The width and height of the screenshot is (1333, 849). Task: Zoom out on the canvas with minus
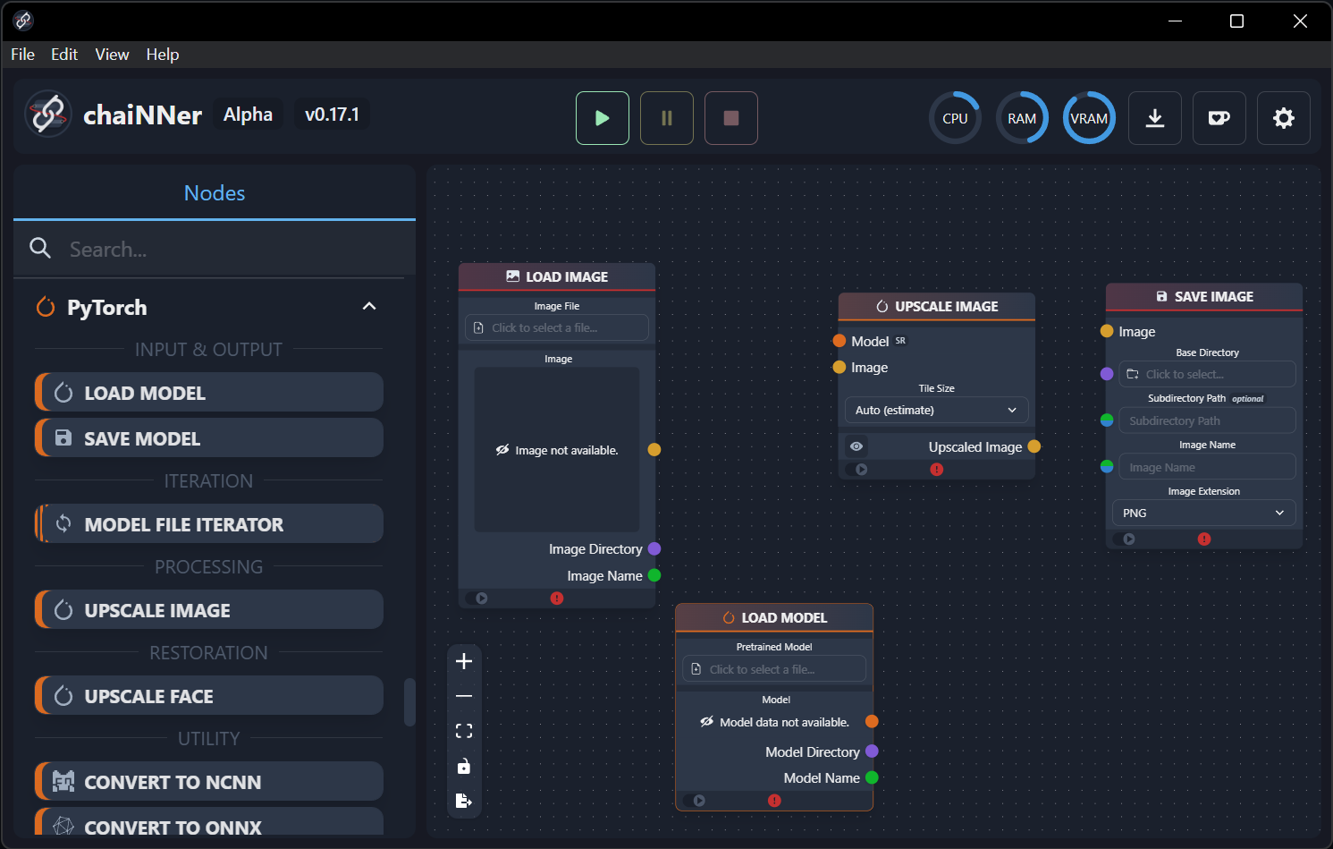(x=464, y=696)
